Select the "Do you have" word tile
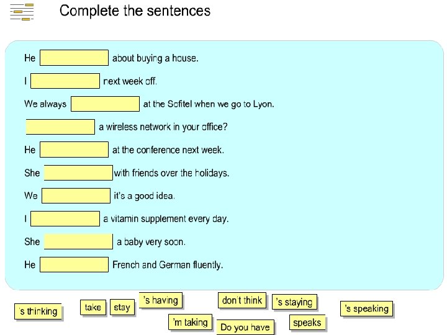Viewport: 447px width, 335px height. coord(245,328)
